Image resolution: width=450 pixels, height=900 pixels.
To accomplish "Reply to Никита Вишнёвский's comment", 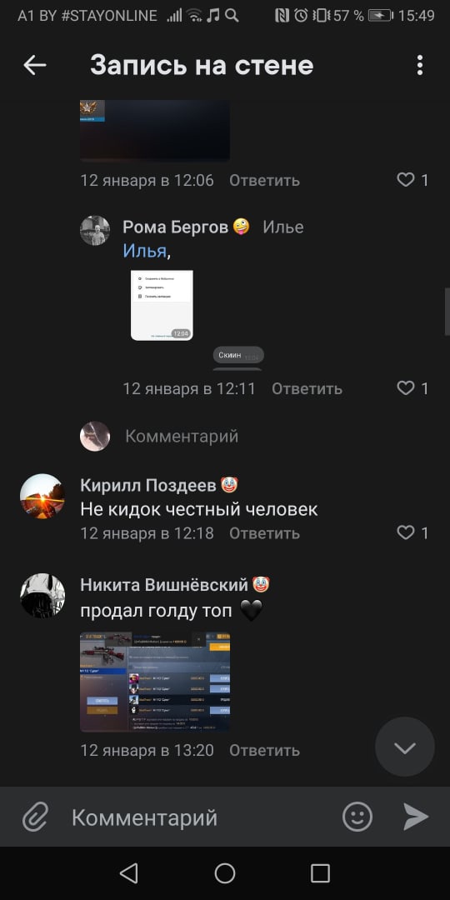I will coord(265,750).
